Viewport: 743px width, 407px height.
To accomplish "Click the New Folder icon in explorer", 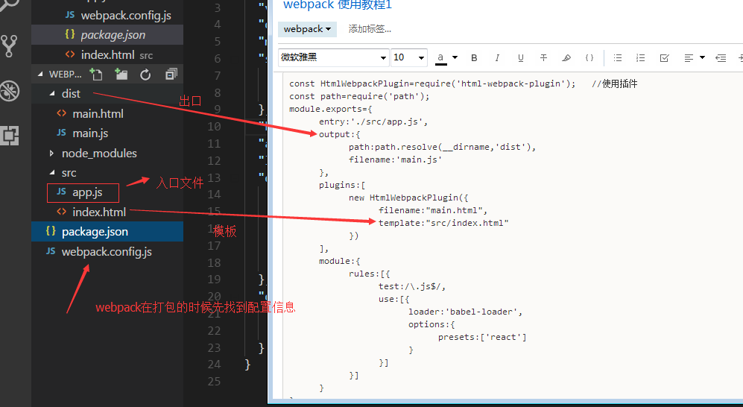I will point(121,74).
